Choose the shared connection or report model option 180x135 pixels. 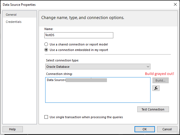point(46,44)
